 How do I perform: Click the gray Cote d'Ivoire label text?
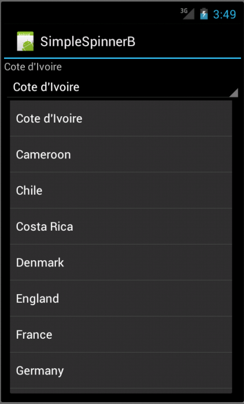click(33, 67)
